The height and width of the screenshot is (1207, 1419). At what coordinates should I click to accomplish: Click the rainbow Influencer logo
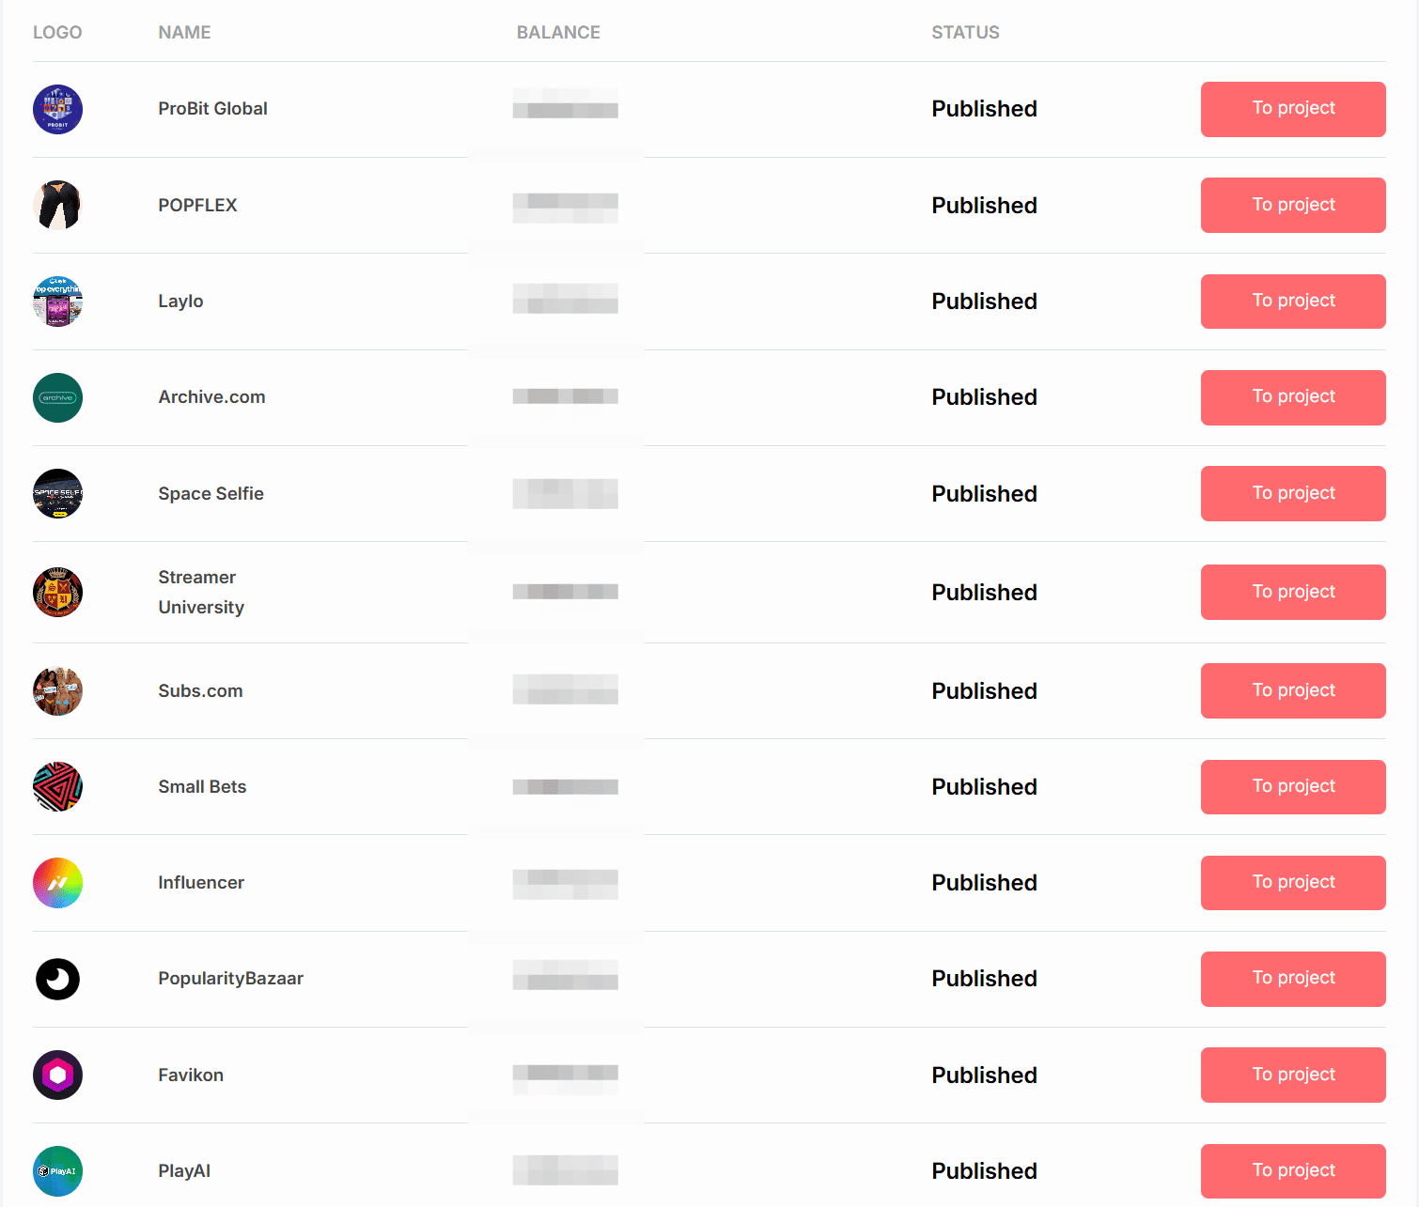pos(57,883)
